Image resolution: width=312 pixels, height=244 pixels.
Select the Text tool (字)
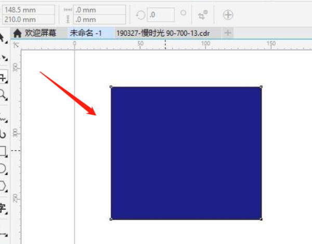3,208
